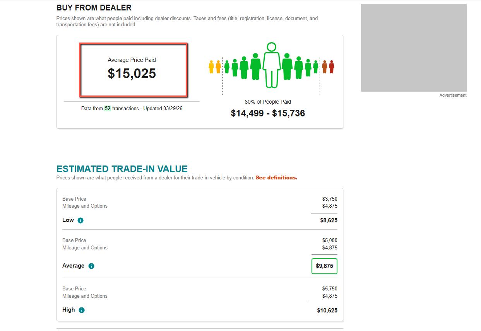Click the gray advertisement placeholder
Screen dimensions: 481x331
[x=414, y=48]
